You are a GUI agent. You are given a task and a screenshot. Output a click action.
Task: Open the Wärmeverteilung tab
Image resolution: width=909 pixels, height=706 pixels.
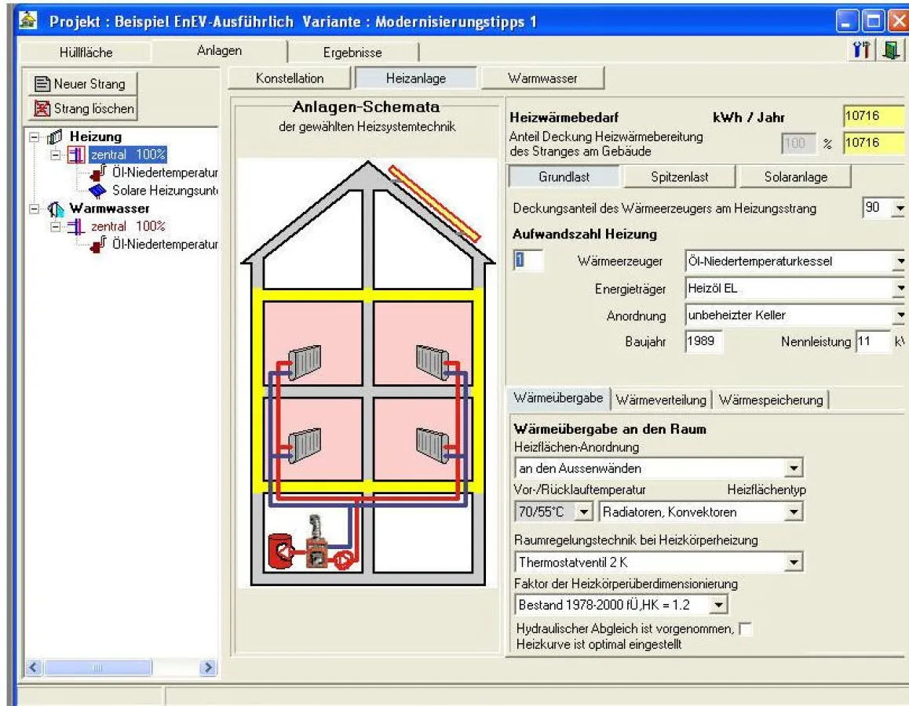661,400
